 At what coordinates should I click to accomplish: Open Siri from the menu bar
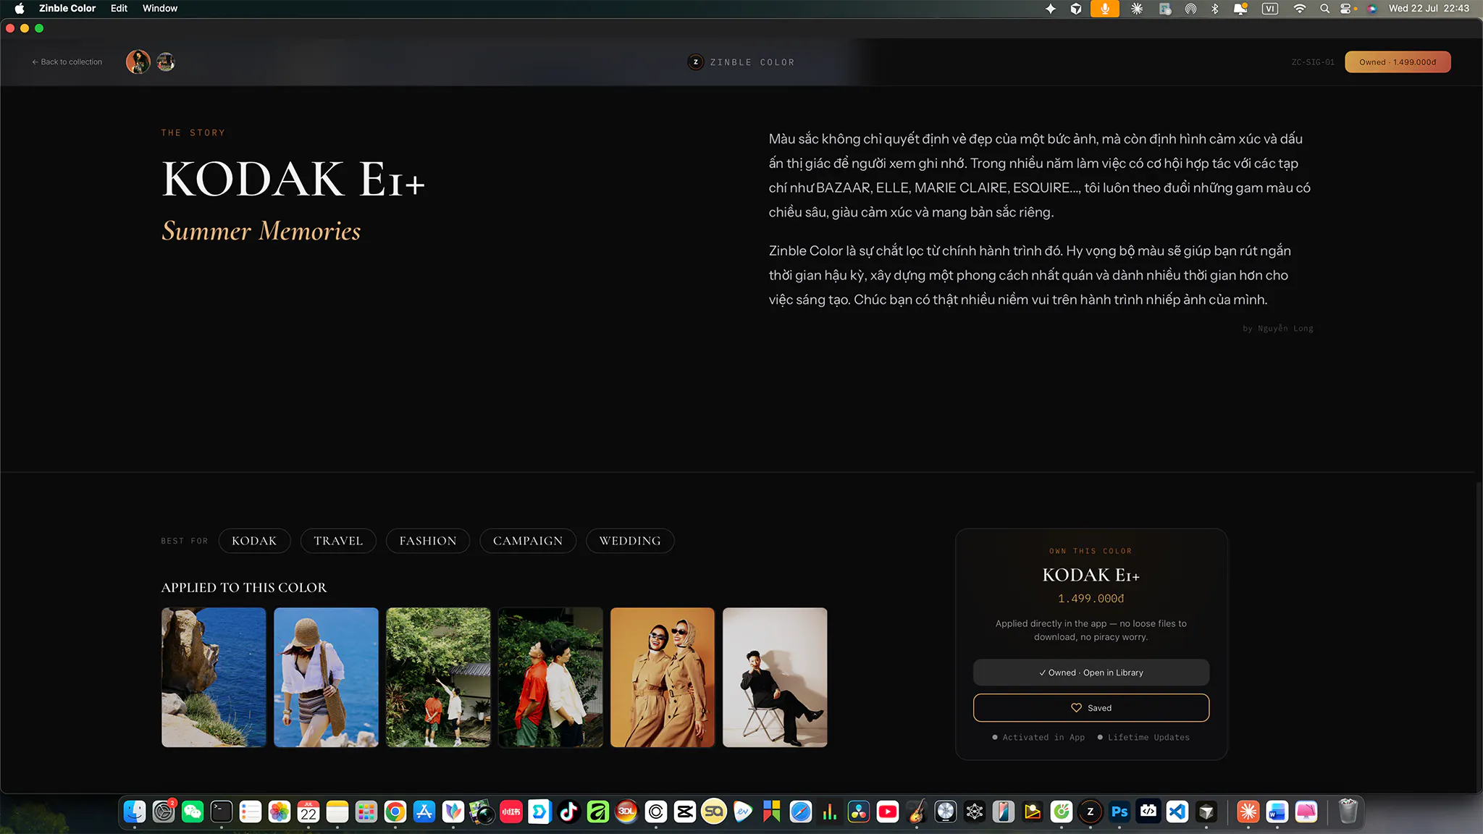pos(1372,9)
